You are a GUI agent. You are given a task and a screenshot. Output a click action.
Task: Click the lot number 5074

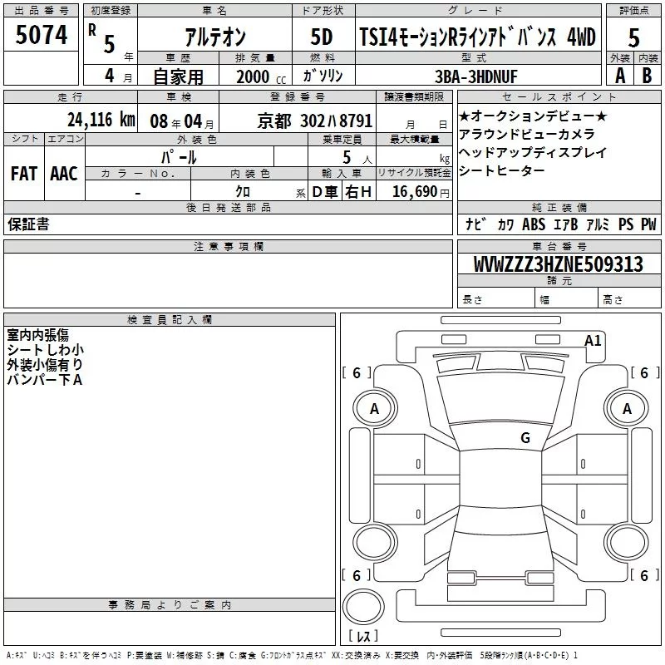tap(41, 35)
